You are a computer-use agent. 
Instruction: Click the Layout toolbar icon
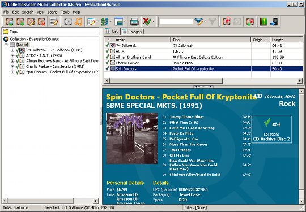coord(118,21)
